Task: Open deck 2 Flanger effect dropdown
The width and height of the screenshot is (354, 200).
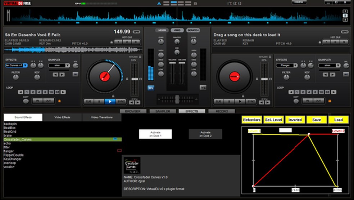Action: [287, 65]
